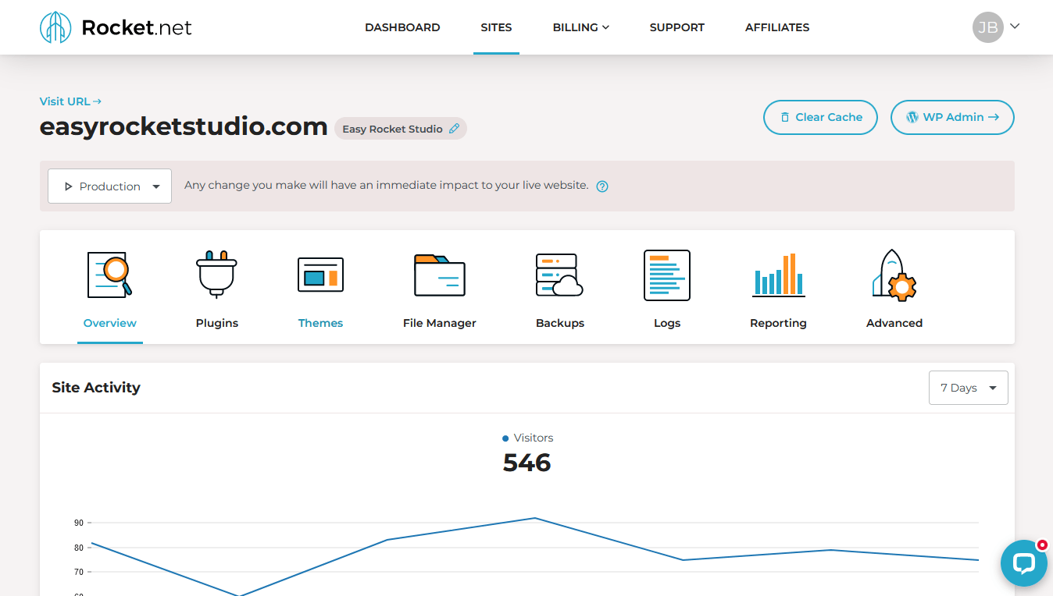The height and width of the screenshot is (596, 1053).
Task: Click the 546 visitors count
Action: [527, 463]
